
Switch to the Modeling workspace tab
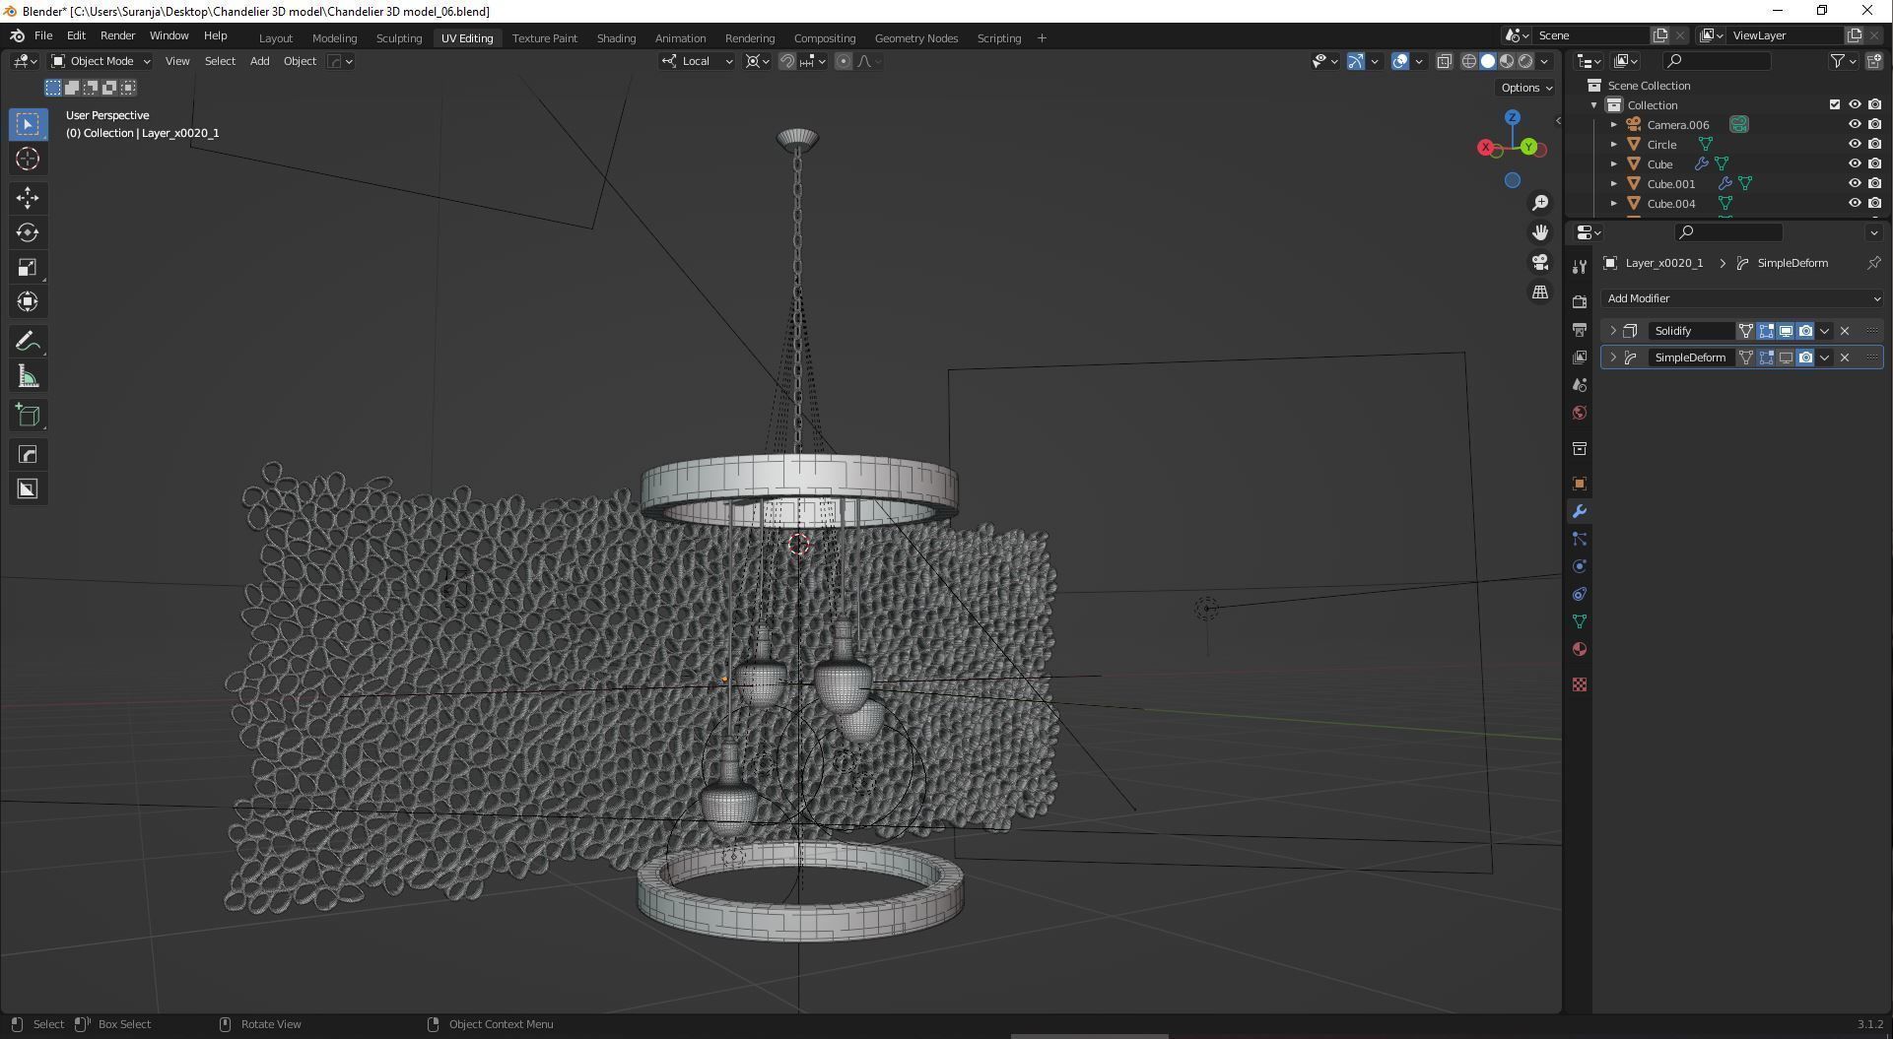tap(334, 38)
